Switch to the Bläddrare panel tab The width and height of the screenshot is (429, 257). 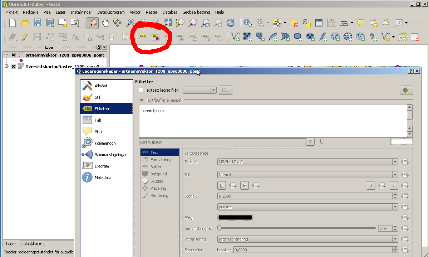[x=33, y=243]
